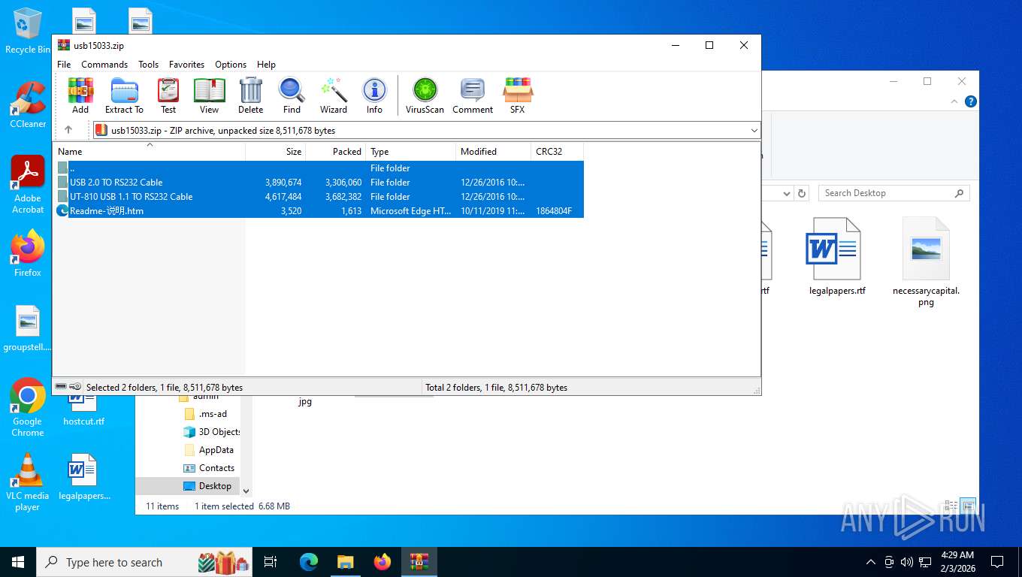
Task: Select the USB 2.0 TO RS232 Cable folder
Action: (319, 183)
